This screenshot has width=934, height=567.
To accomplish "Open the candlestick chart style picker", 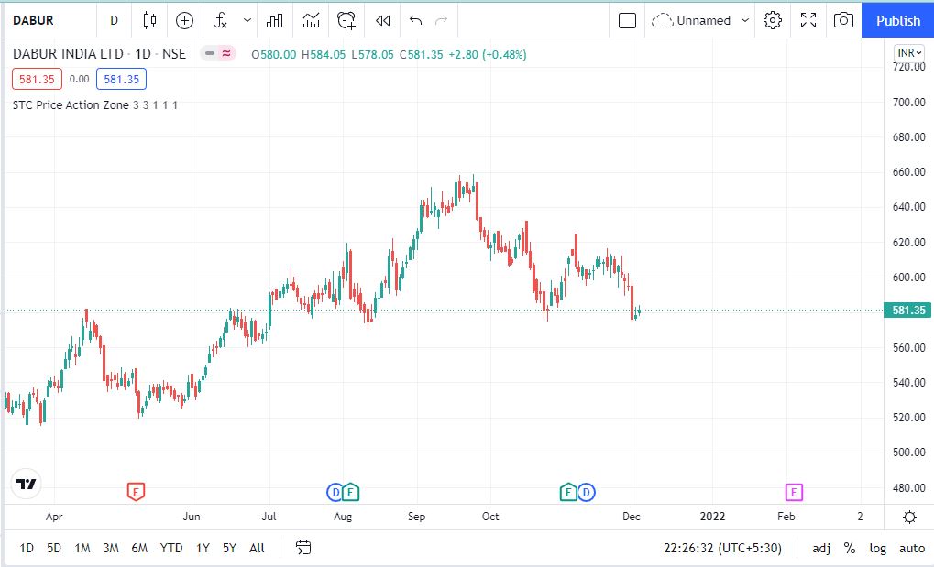I will point(149,20).
